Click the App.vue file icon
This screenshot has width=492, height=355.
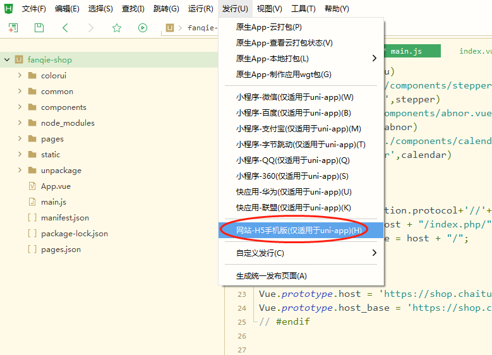(32, 186)
